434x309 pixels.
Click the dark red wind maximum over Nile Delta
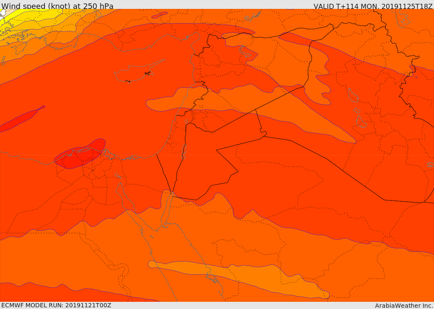click(80, 154)
